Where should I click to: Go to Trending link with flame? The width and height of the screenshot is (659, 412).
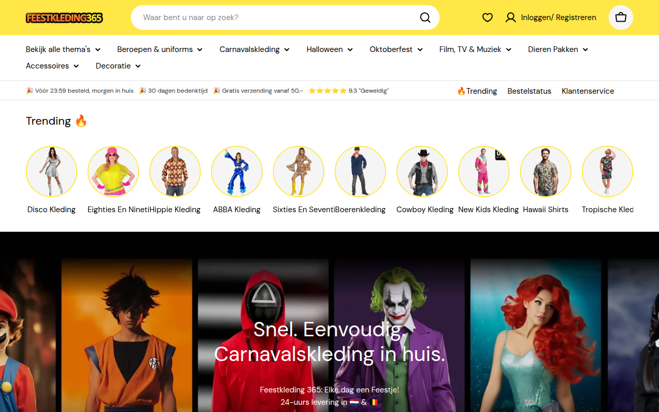(x=477, y=91)
